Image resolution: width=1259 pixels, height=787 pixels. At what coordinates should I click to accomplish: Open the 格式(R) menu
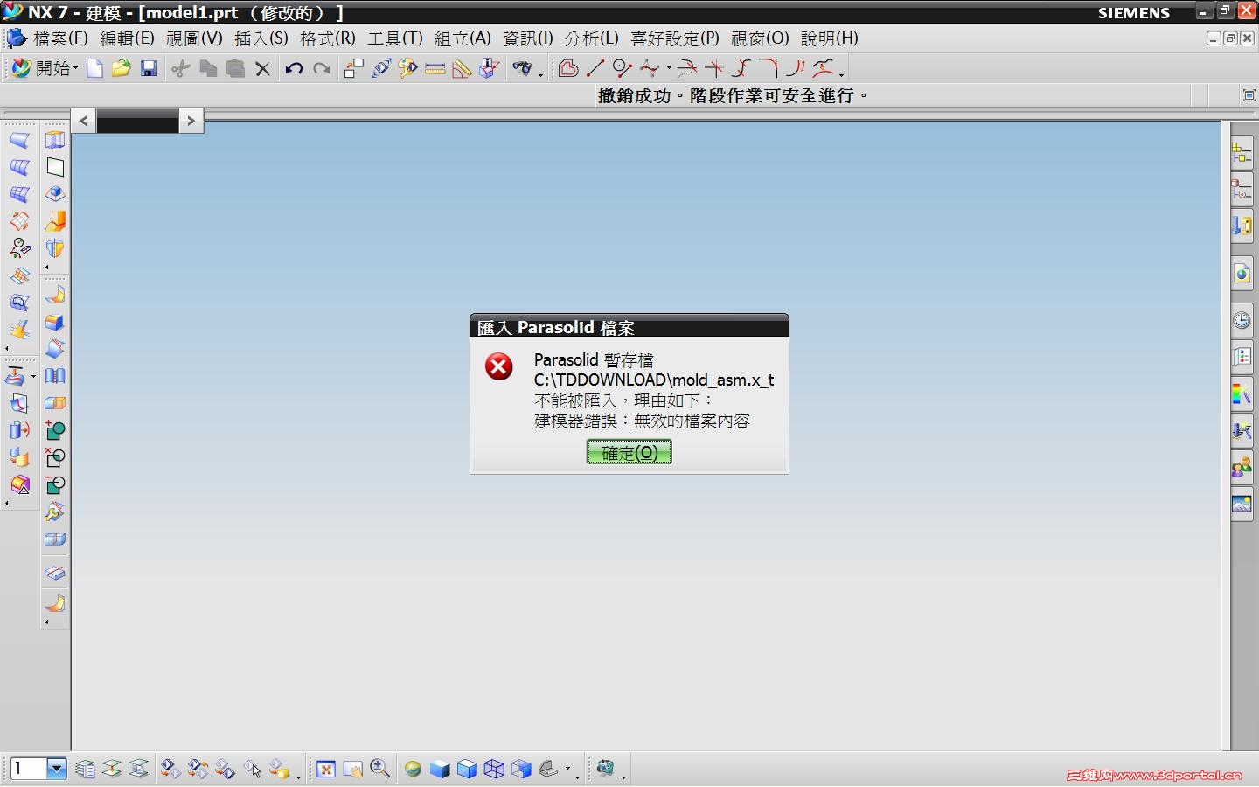point(327,38)
